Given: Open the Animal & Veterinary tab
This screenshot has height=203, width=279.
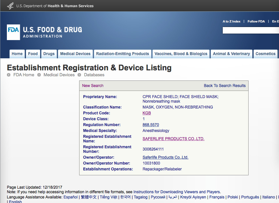Looking at the screenshot, I should point(231,54).
